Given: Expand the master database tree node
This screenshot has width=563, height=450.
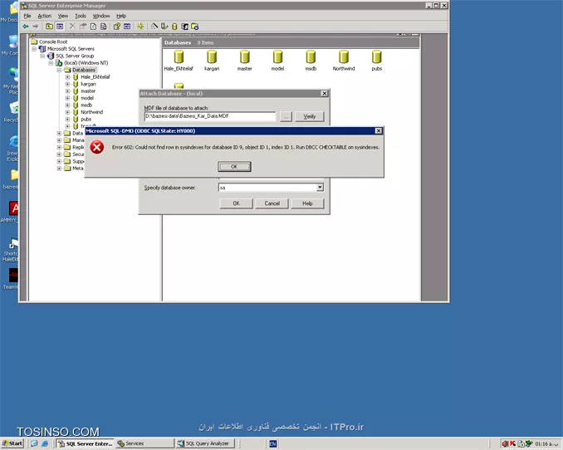Looking at the screenshot, I should [x=67, y=91].
